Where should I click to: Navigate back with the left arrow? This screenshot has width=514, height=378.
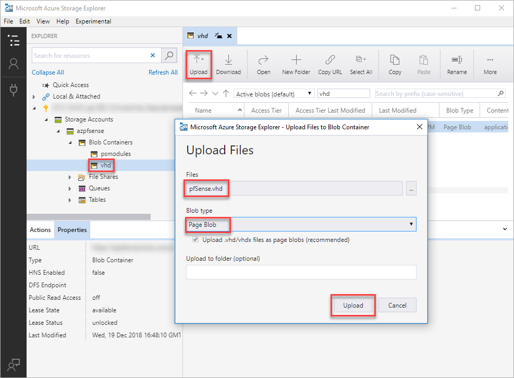193,93
